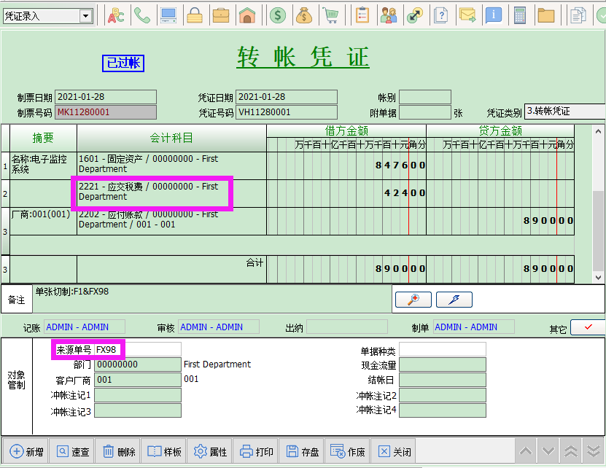Click the 存盘 save button
Screen dimensions: 606x468
[x=303, y=452]
